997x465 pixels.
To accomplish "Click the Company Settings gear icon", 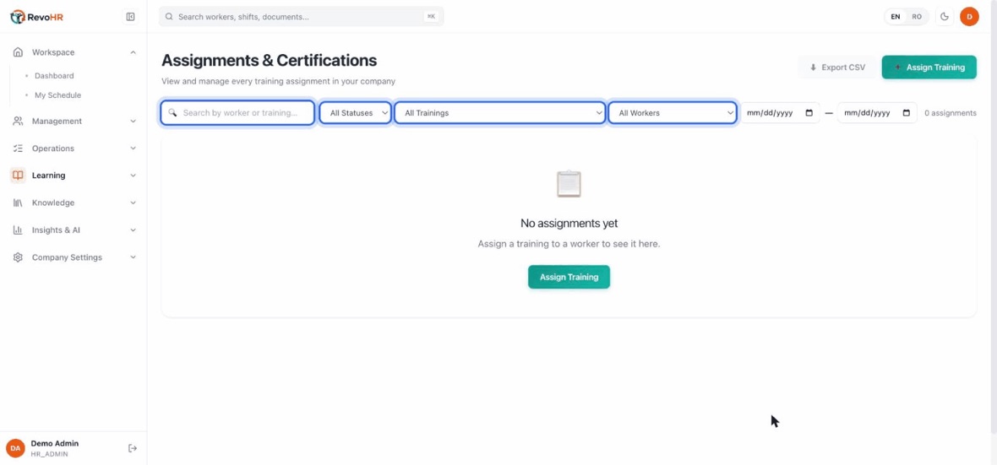I will [18, 257].
